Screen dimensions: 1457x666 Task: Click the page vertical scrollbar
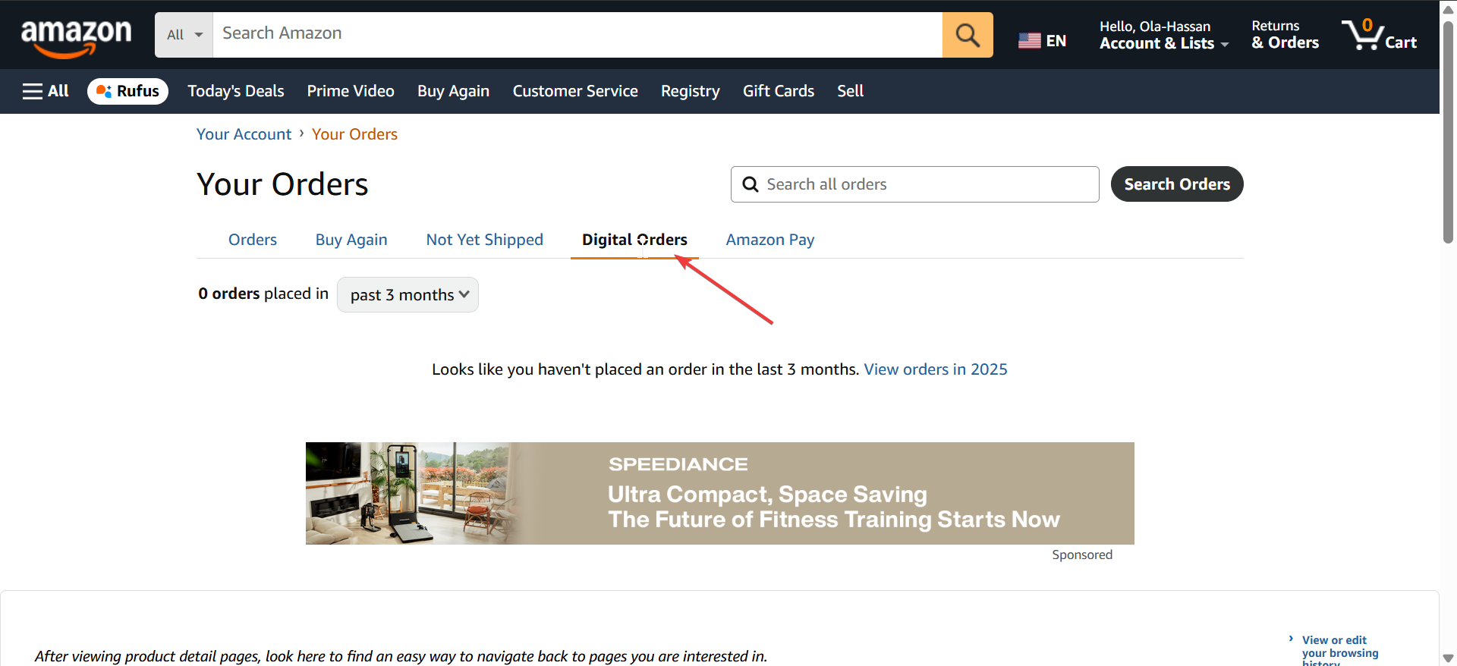1448,132
